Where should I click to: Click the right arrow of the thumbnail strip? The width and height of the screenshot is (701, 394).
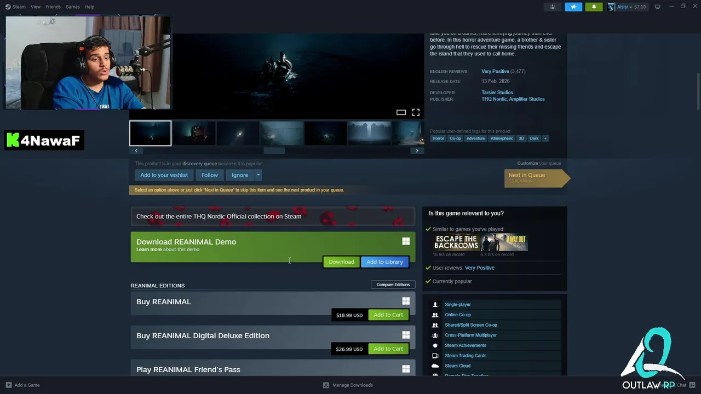[x=417, y=150]
